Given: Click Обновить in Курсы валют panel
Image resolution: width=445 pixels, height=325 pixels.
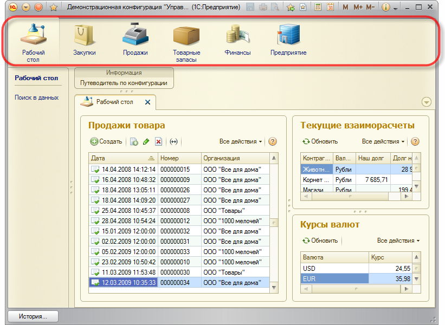Looking at the screenshot, I should 320,240.
